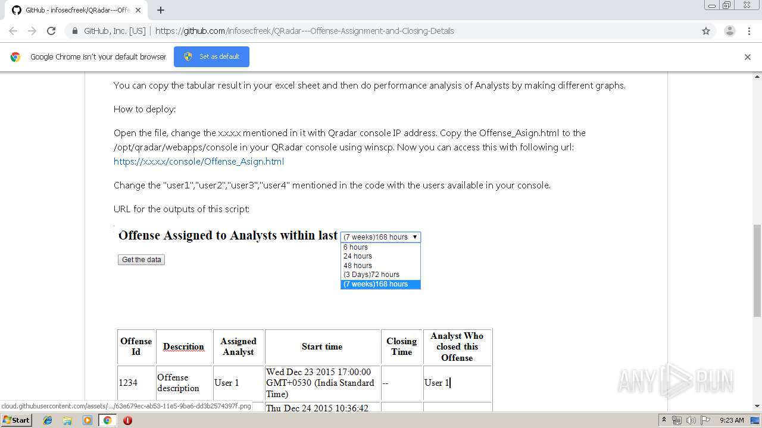Close the GitHub tab
762x428 pixels.
point(138,10)
